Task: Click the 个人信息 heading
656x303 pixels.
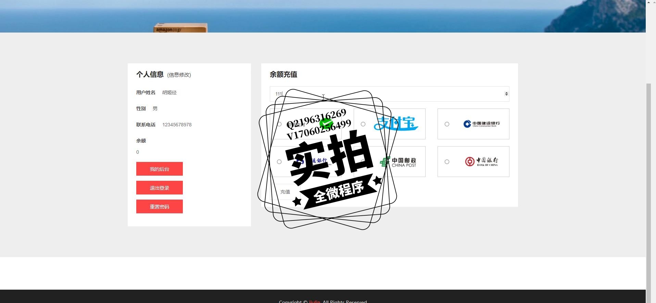Action: pyautogui.click(x=150, y=74)
